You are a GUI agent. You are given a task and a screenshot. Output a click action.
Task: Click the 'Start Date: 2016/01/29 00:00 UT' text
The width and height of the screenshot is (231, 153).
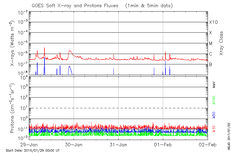point(33,150)
